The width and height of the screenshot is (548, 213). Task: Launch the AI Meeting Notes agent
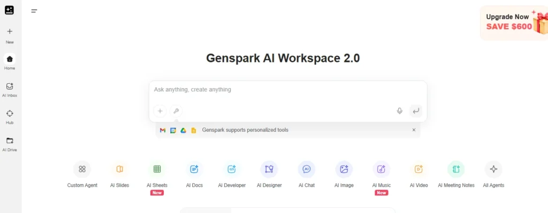click(x=456, y=169)
